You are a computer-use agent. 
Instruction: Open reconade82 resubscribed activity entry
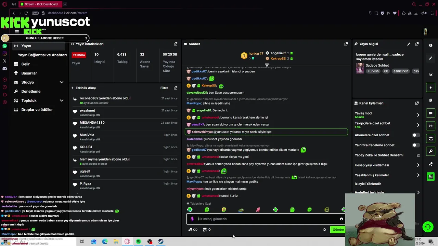[125, 100]
